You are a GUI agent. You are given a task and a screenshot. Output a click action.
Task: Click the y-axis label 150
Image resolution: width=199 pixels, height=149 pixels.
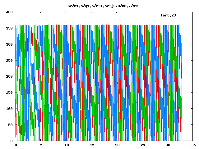click(9, 93)
